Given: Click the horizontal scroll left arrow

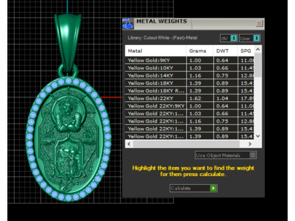Looking at the screenshot, I should pos(129,144).
